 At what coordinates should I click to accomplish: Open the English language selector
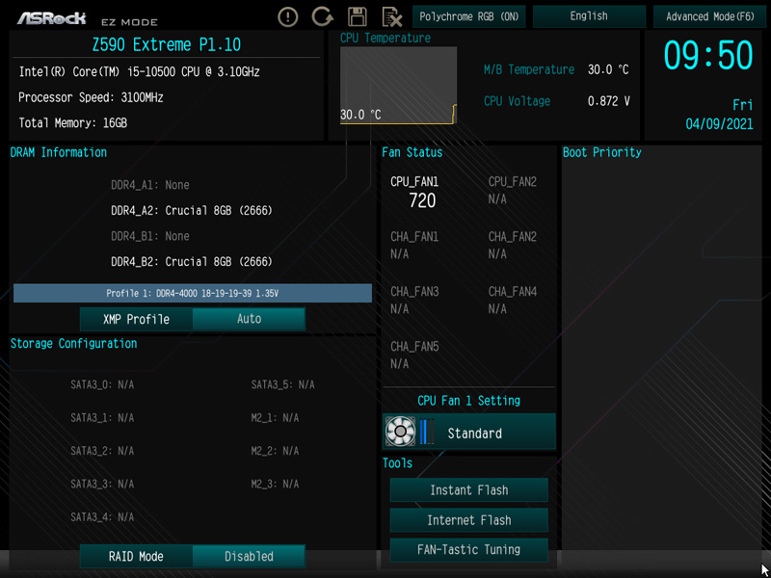point(589,16)
